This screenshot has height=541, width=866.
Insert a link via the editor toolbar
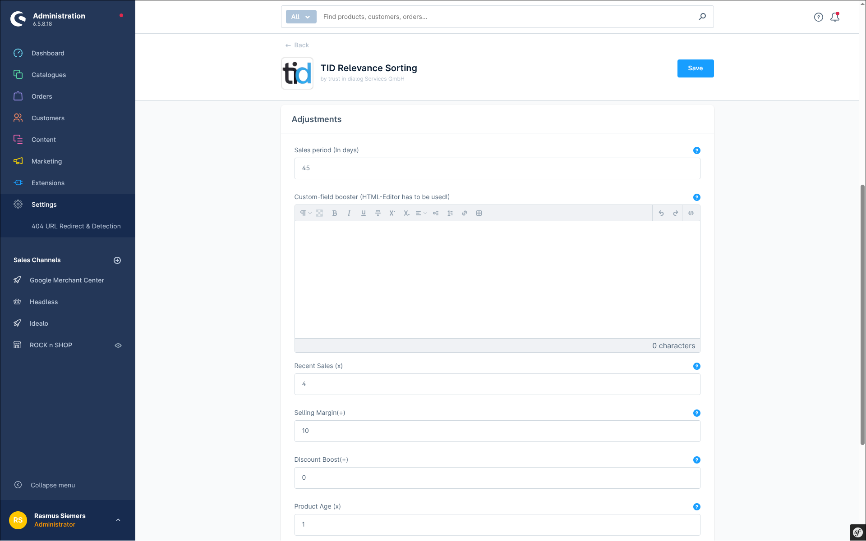(464, 213)
